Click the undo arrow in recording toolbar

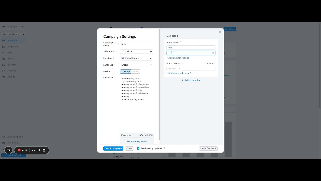point(33,150)
